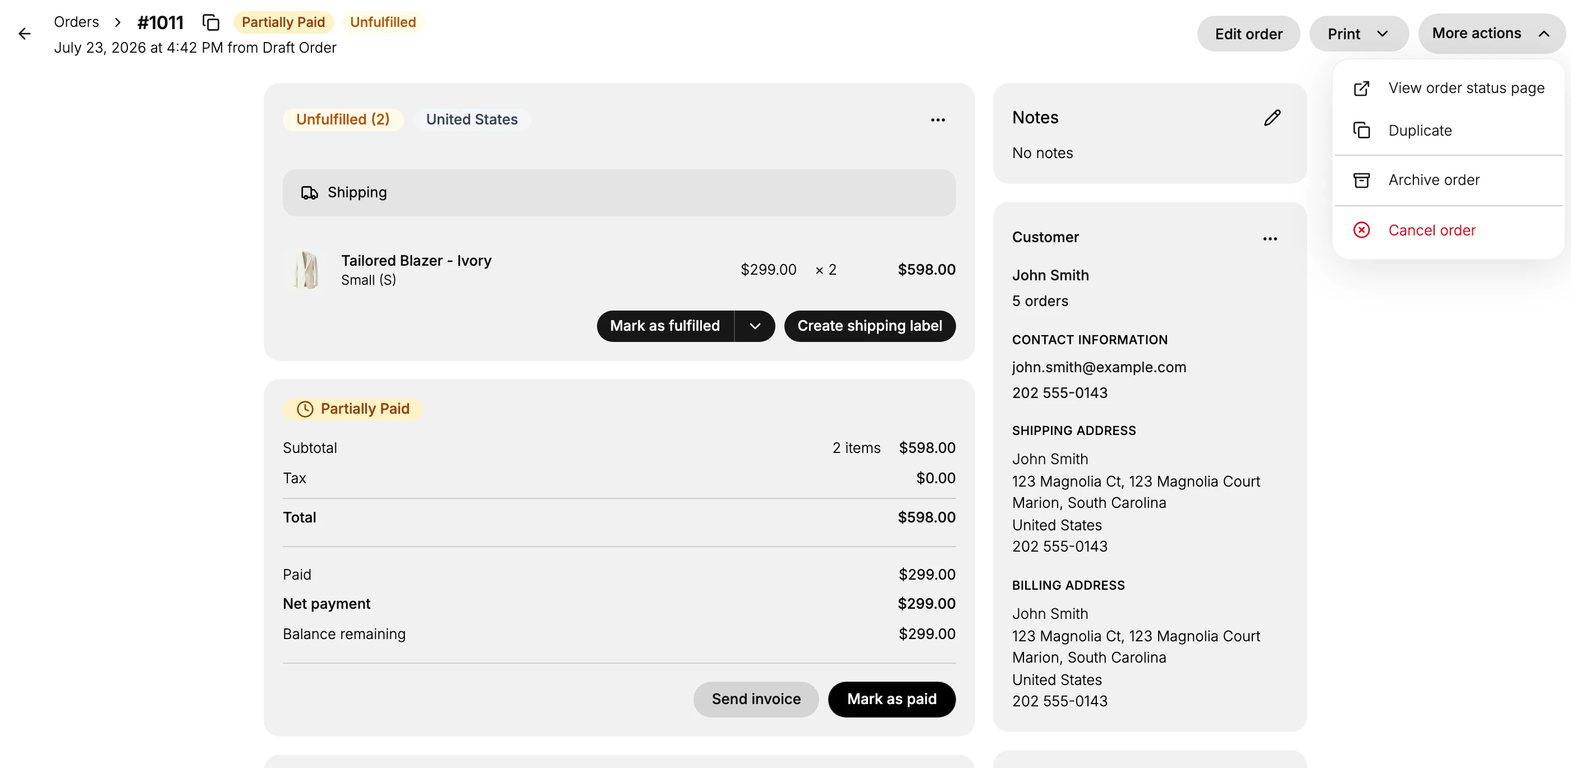
Task: Open the Orders breadcrumb link
Action: [76, 22]
